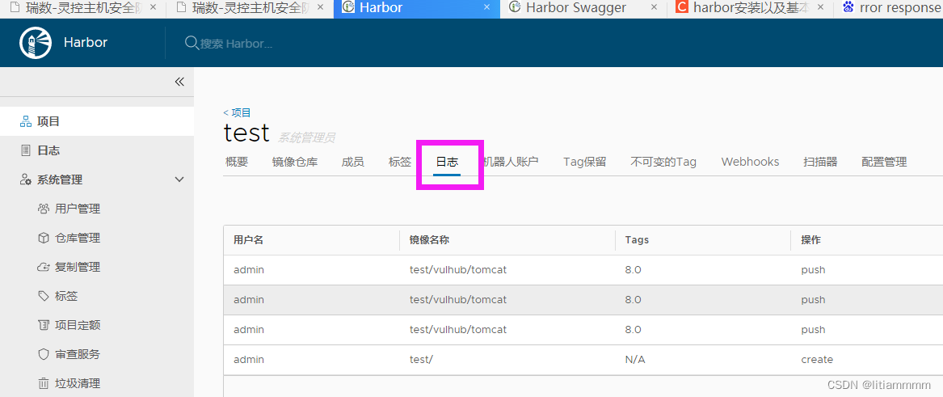The image size is (943, 397).
Task: Switch to harbor安装以及基本 browser tab
Action: pyautogui.click(x=750, y=8)
